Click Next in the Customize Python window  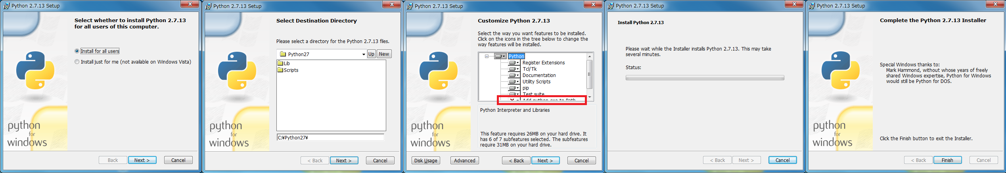(x=545, y=160)
